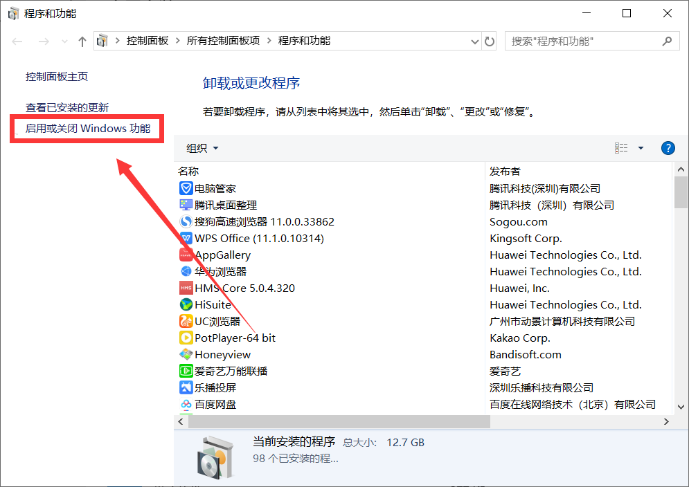689x487 pixels.
Task: Click the 所有控制面板项 breadcrumb
Action: [x=223, y=41]
